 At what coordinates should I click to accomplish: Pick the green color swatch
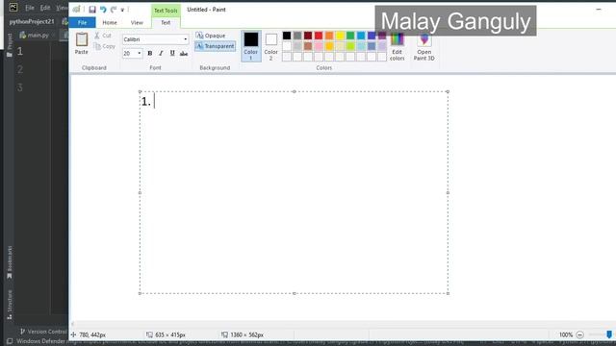tap(350, 36)
